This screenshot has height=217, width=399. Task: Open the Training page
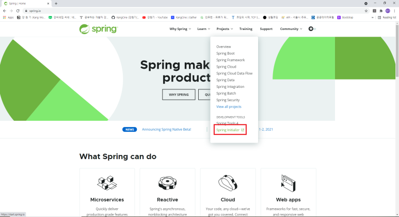(246, 29)
